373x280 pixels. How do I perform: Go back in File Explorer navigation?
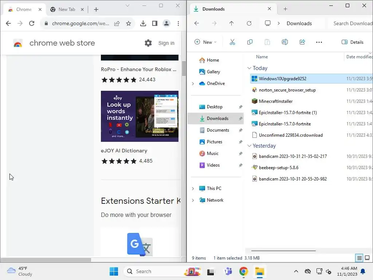[x=196, y=23]
